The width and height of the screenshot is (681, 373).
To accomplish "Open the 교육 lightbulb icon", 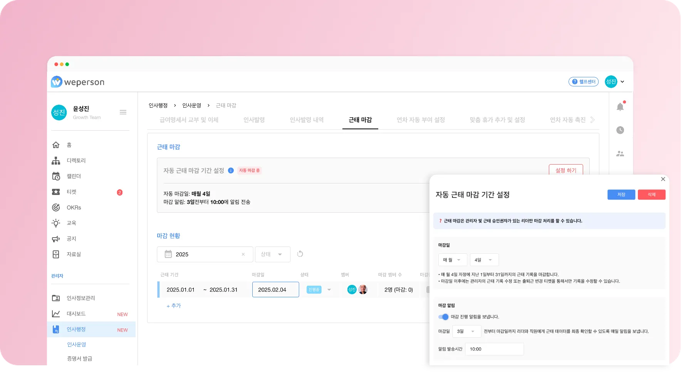I will click(56, 223).
